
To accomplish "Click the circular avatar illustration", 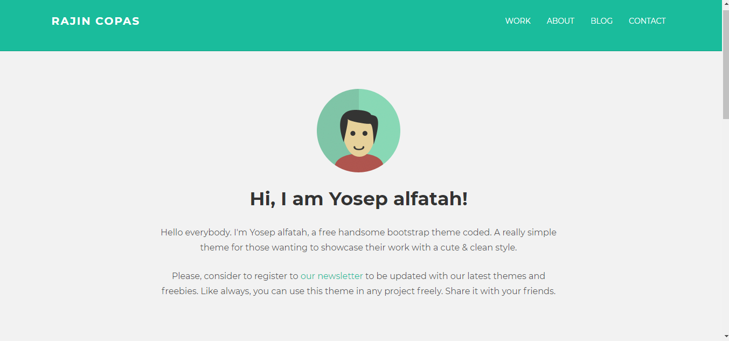I will [358, 130].
